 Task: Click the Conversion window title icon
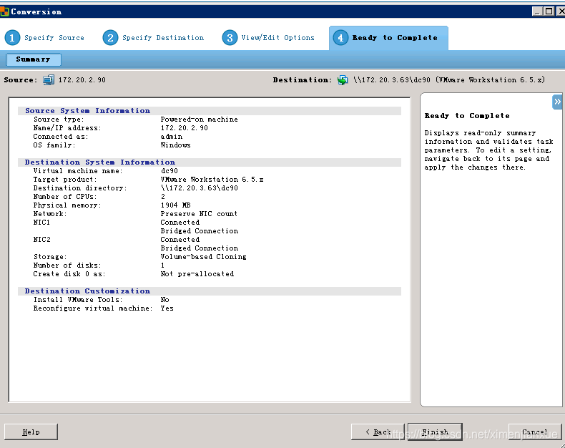pos(4,11)
